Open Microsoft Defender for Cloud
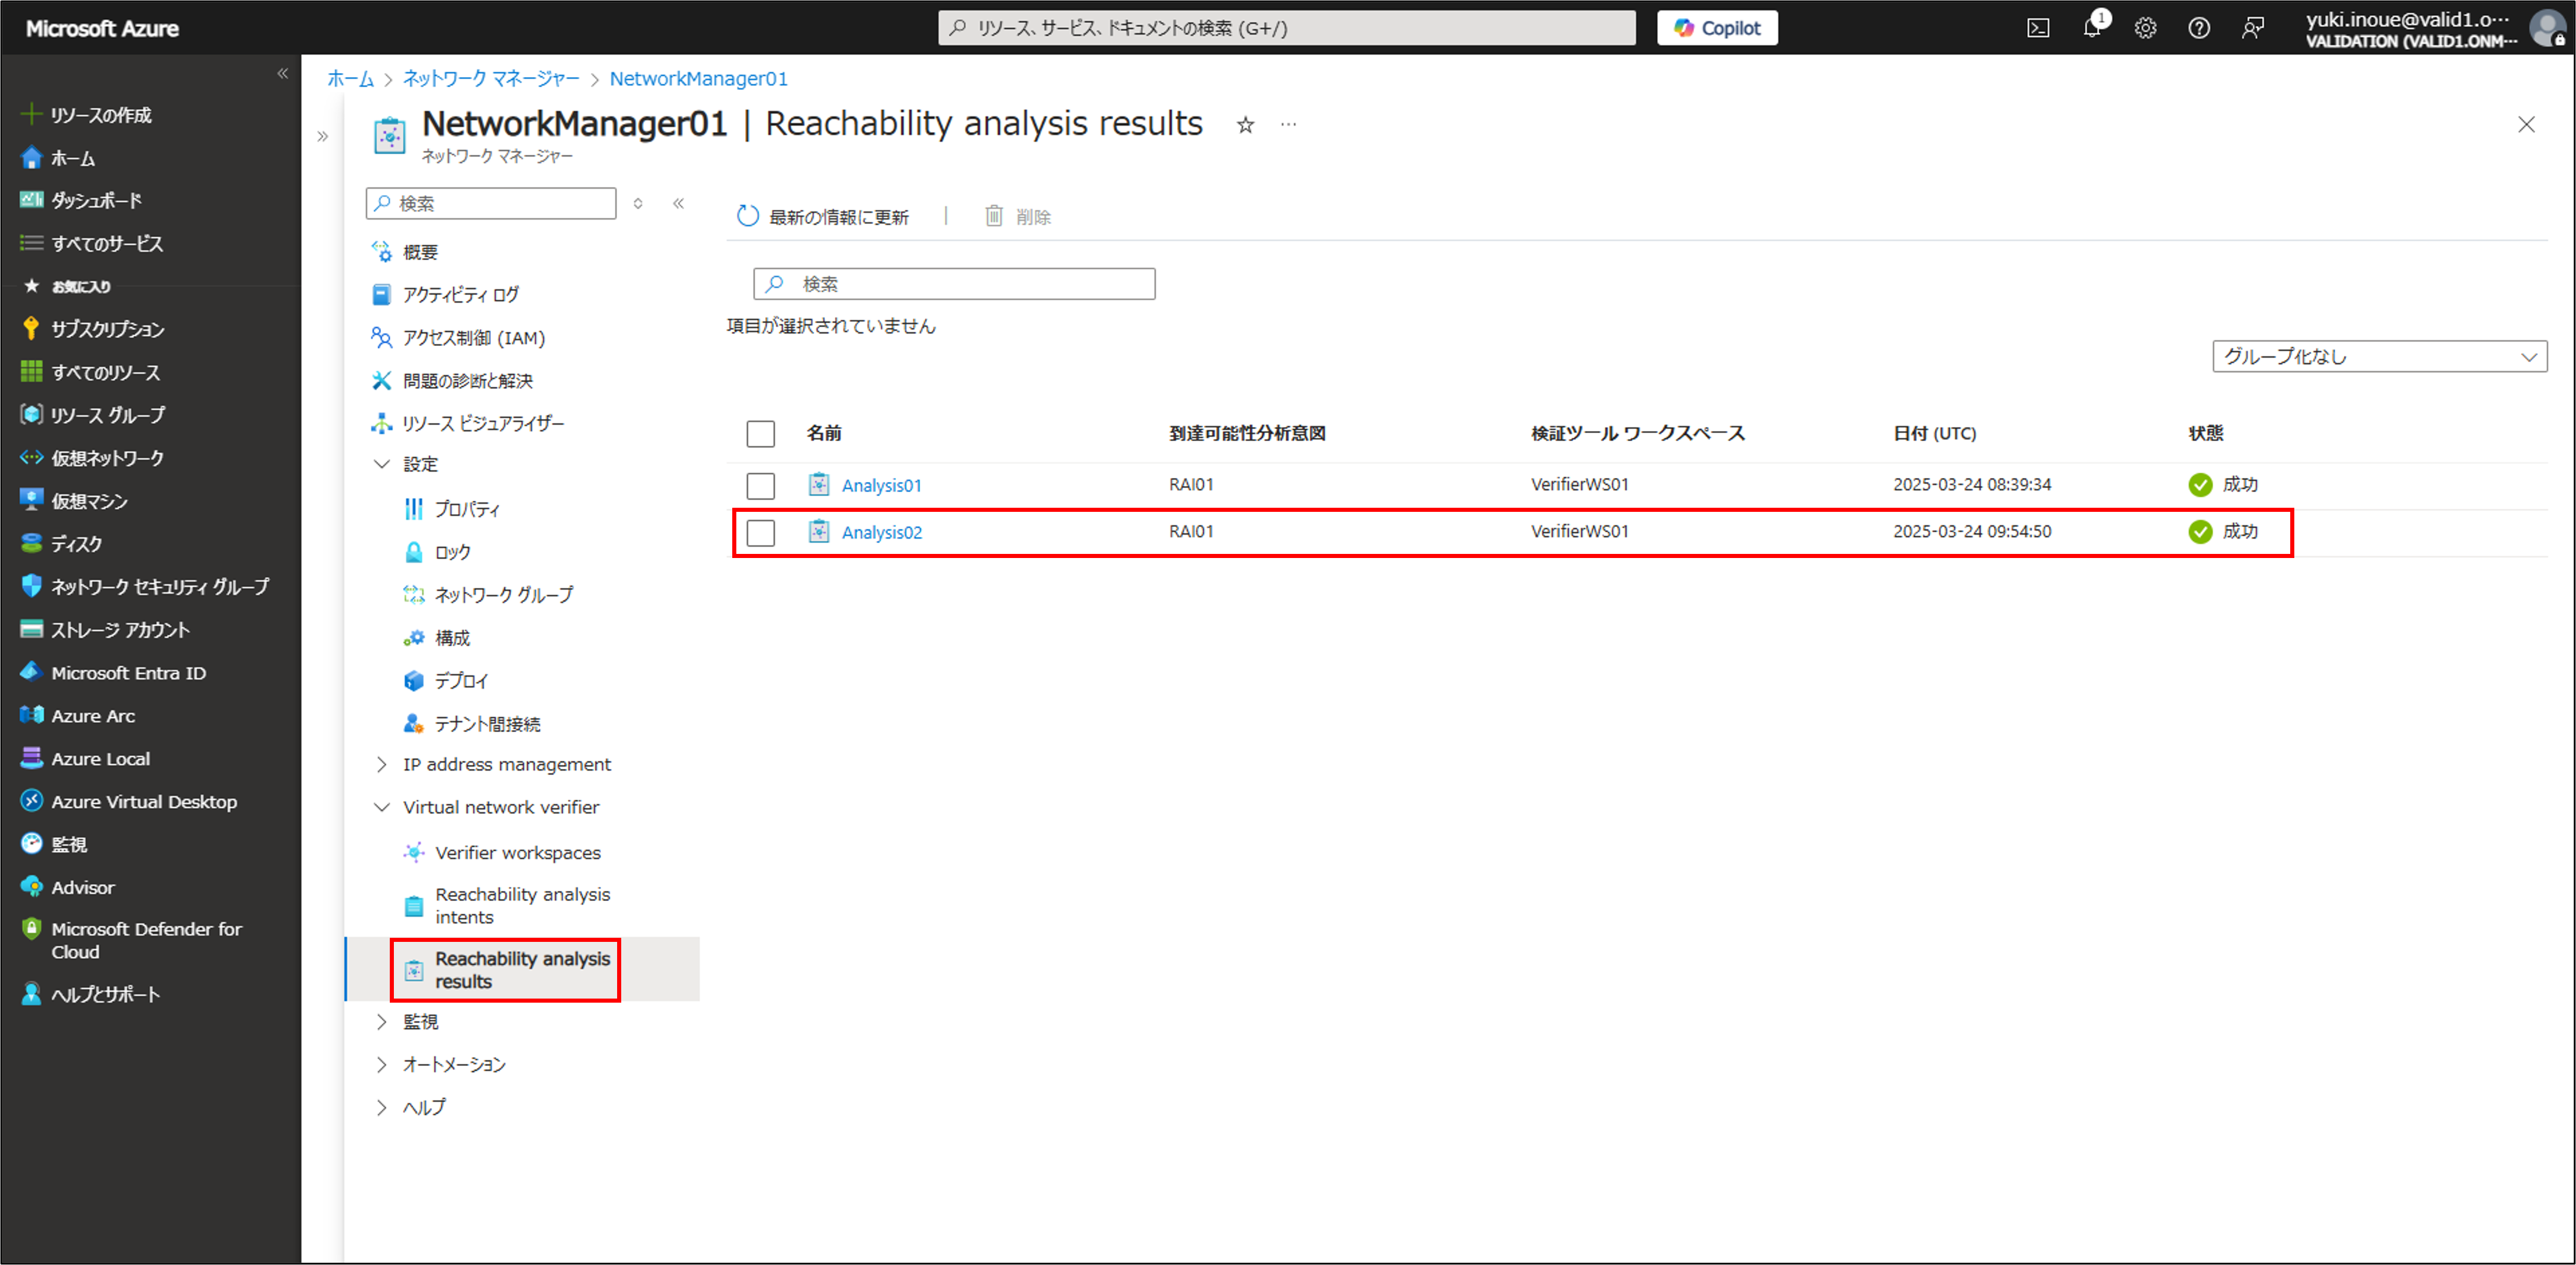The height and width of the screenshot is (1265, 2576). coord(131,940)
